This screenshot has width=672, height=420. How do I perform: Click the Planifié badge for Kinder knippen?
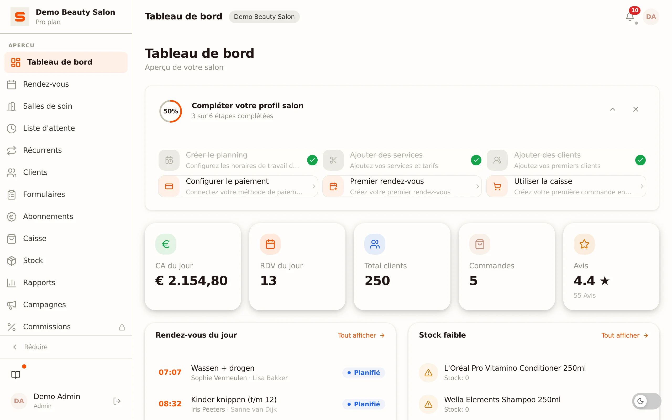coord(364,404)
